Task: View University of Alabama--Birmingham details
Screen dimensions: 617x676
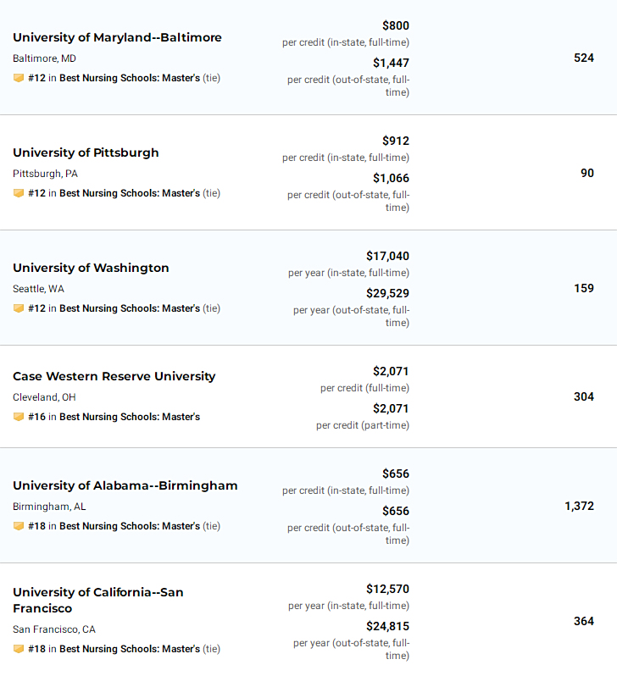Action: click(x=125, y=485)
